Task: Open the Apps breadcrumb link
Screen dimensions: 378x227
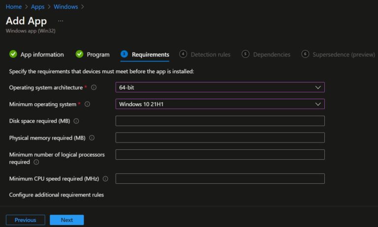Action: pos(37,7)
